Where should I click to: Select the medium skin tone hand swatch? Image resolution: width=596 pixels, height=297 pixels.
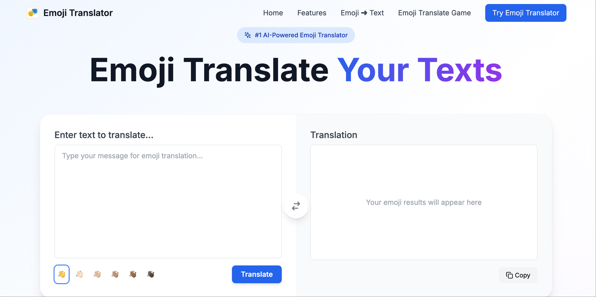[x=115, y=274]
